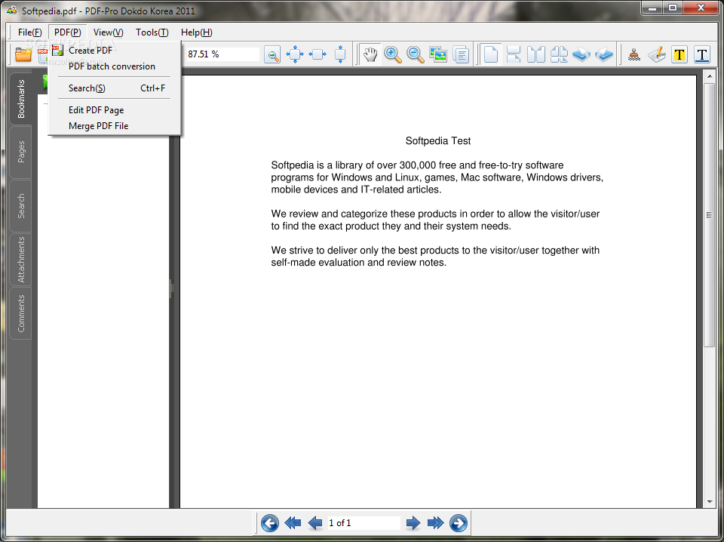Go to first page with circled left arrow
This screenshot has width=724, height=542.
click(x=270, y=523)
